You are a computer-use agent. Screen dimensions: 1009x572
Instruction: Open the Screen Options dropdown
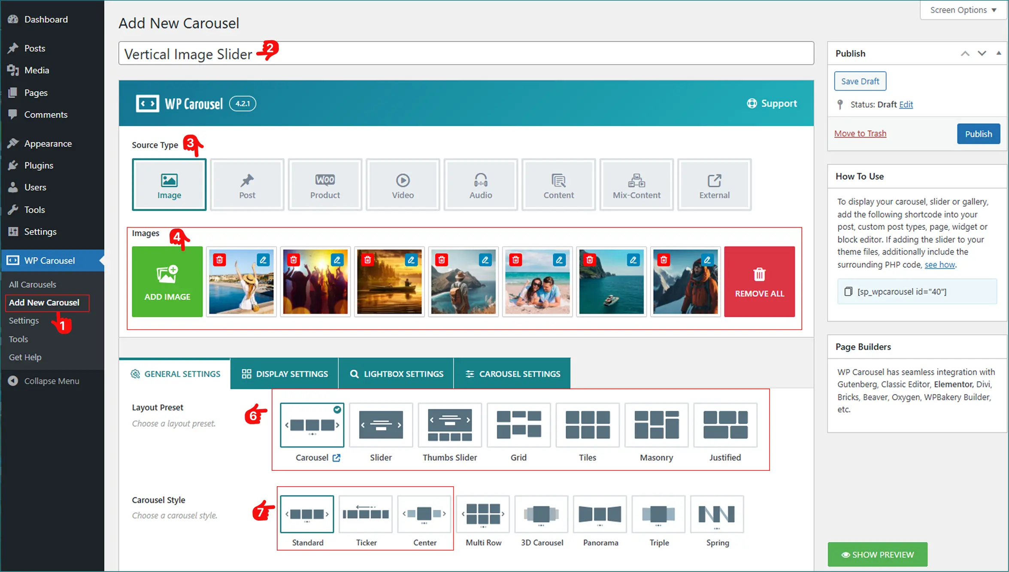click(x=963, y=10)
